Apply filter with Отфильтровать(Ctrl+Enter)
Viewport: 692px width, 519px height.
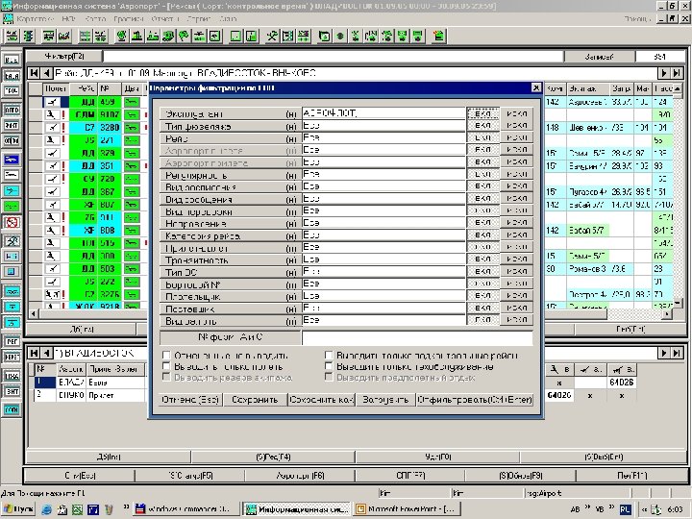tap(475, 400)
